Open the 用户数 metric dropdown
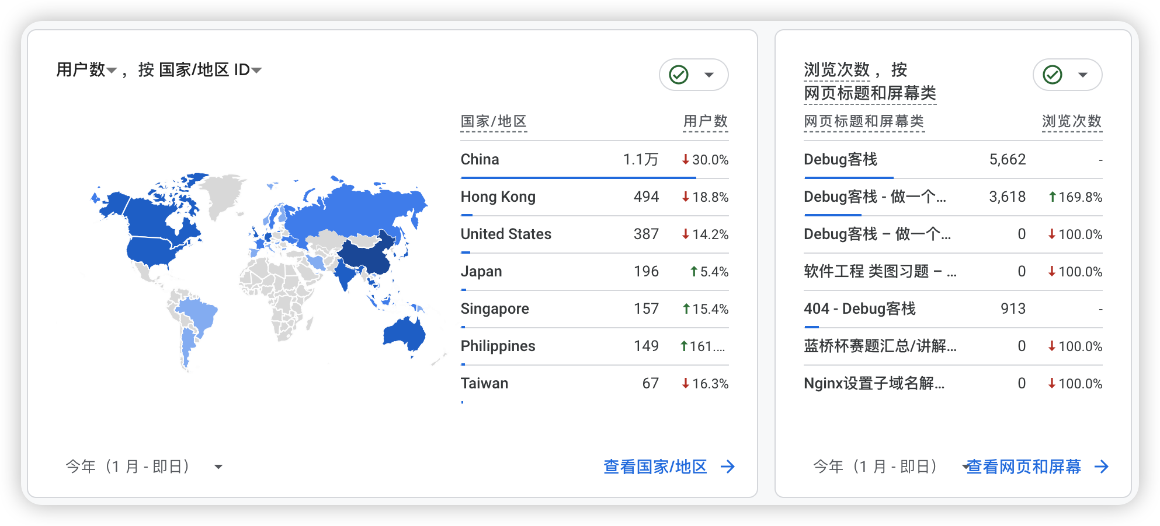The width and height of the screenshot is (1160, 526). (x=112, y=69)
